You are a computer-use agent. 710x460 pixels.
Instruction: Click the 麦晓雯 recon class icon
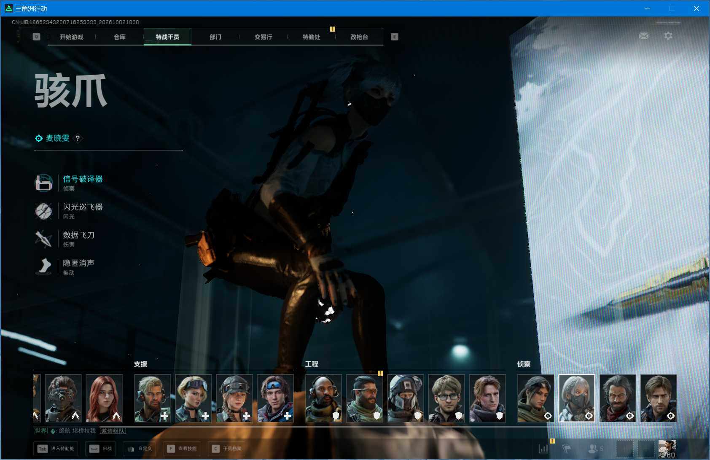click(38, 138)
